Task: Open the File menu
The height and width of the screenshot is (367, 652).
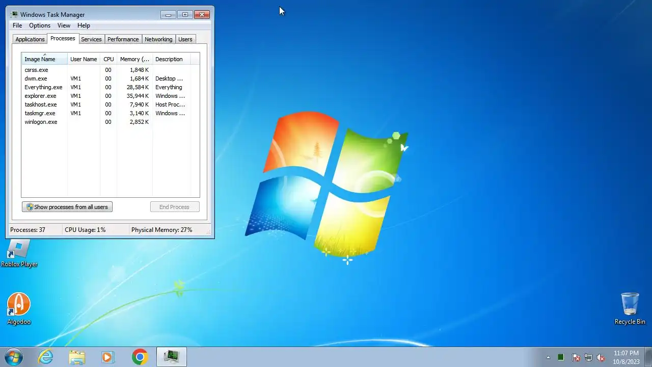Action: tap(17, 25)
